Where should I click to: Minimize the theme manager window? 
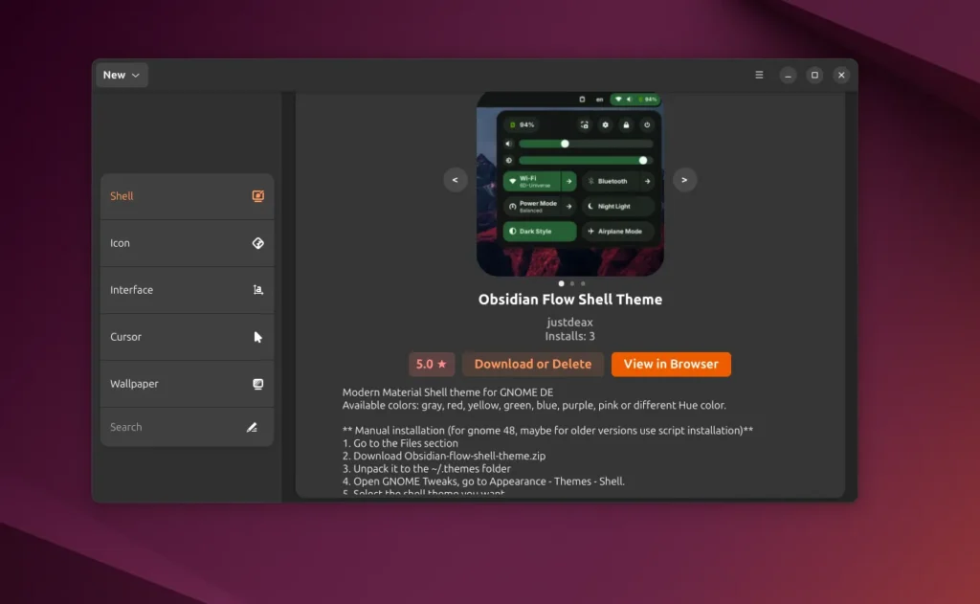[x=788, y=75]
